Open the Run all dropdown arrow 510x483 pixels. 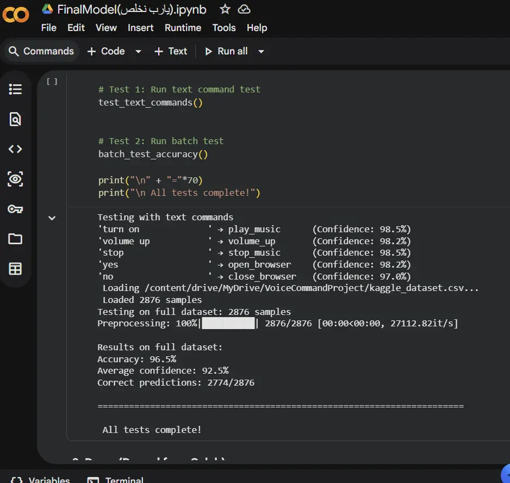[x=261, y=51]
